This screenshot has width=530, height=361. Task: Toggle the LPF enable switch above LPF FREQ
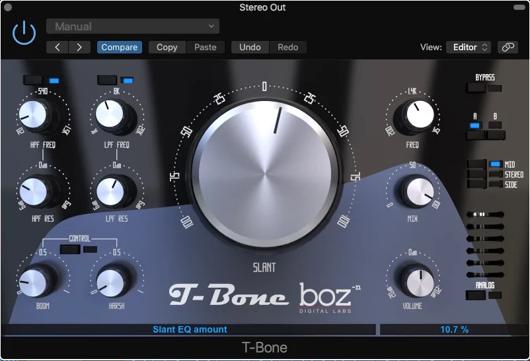107,80
